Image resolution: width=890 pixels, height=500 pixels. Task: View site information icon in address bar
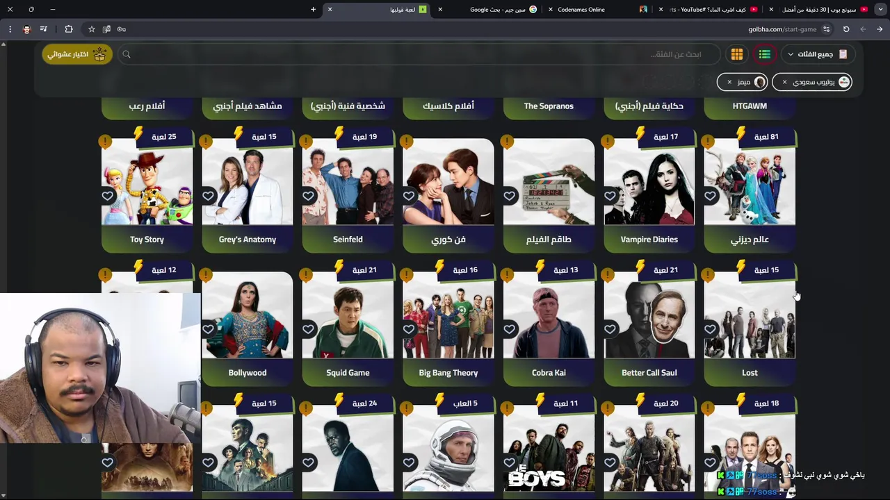pos(826,29)
